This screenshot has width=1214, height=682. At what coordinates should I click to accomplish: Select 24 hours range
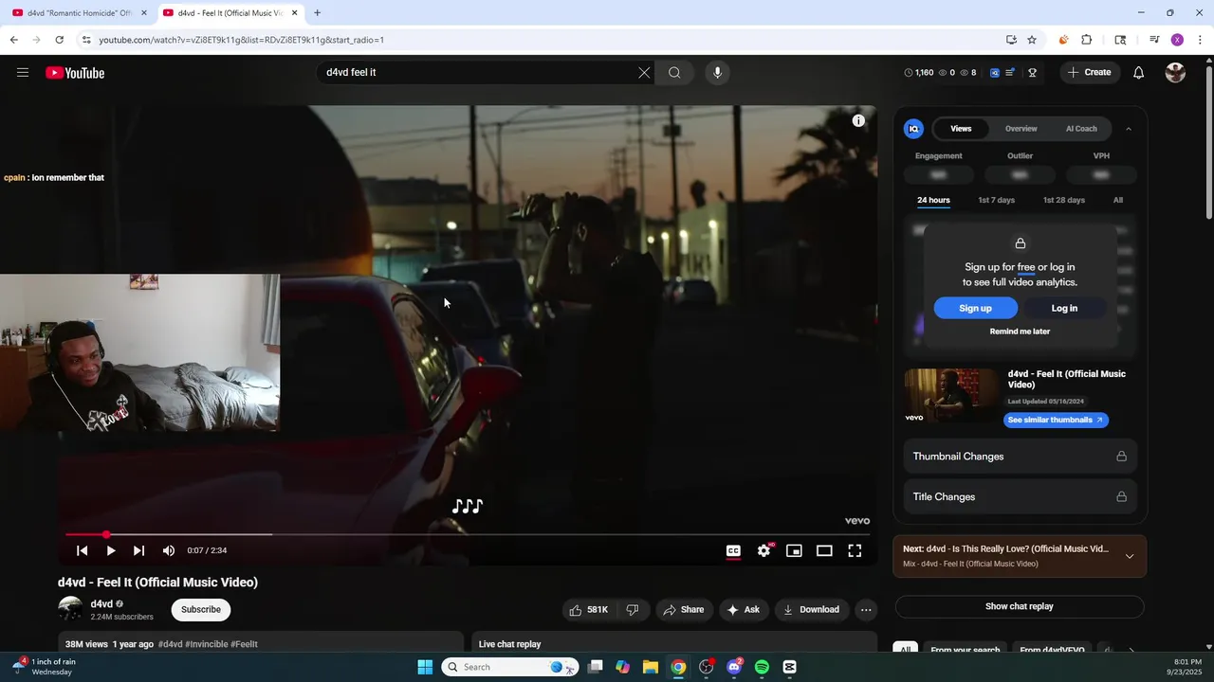933,200
